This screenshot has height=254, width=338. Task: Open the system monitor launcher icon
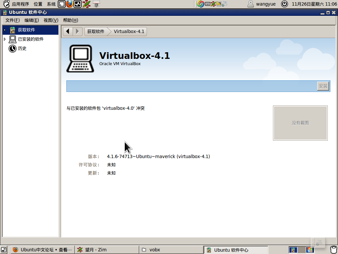(77, 4)
